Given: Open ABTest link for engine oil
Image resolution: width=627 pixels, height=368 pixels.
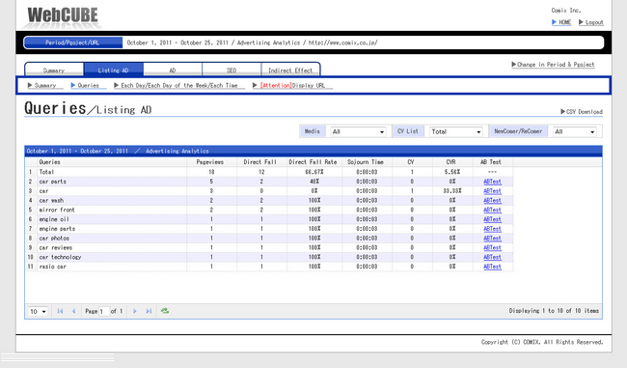Looking at the screenshot, I should [492, 219].
